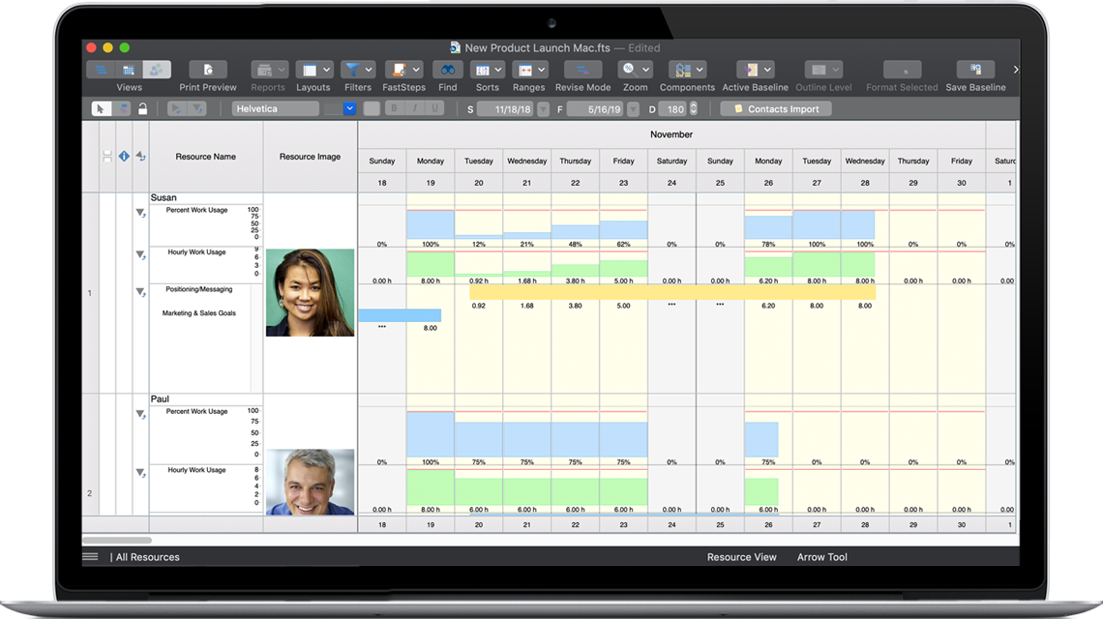Open the Zoom dropdown arrow
The image size is (1103, 619).
point(644,69)
